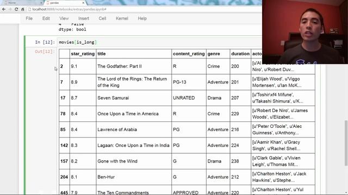Viewport: 348px width, 195px height.
Task: Open the File menu
Action: tap(29, 18)
